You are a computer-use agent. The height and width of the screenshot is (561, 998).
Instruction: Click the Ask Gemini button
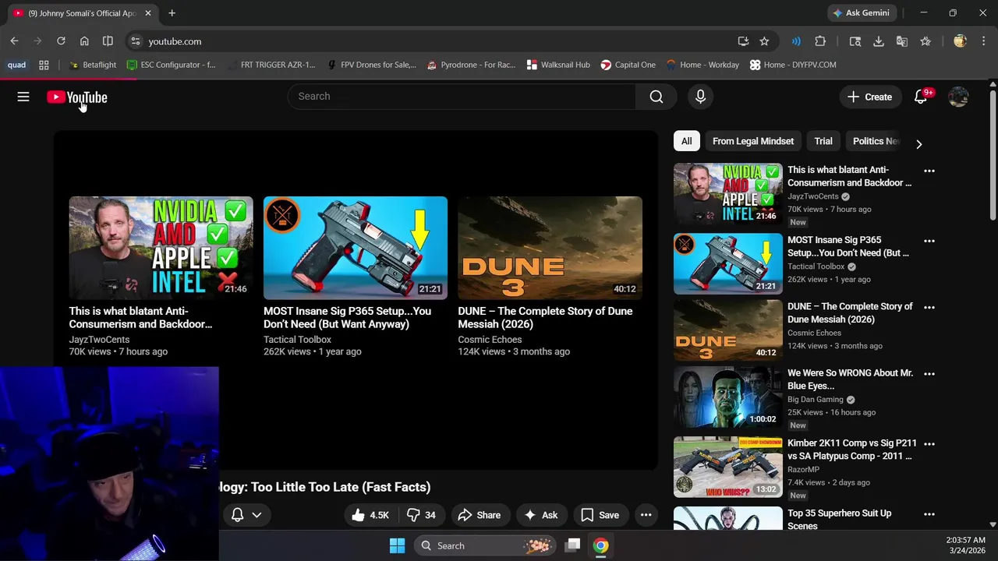pos(861,13)
